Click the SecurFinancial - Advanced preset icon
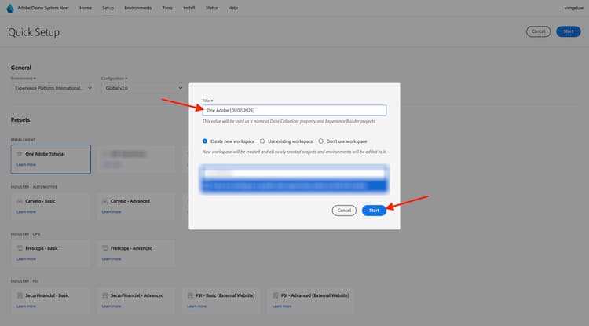 click(x=104, y=295)
